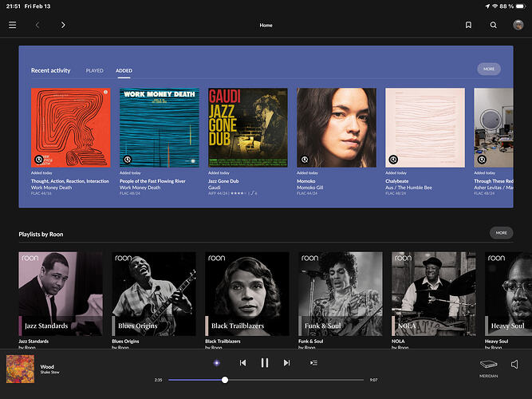
Task: Open search with the magnifier icon
Action: [x=494, y=25]
